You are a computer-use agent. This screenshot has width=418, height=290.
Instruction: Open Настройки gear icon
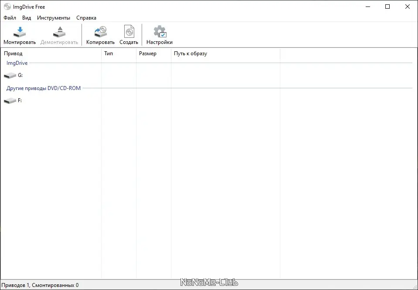click(160, 32)
